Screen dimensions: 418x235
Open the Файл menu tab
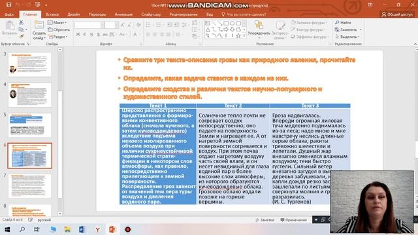tap(8, 14)
